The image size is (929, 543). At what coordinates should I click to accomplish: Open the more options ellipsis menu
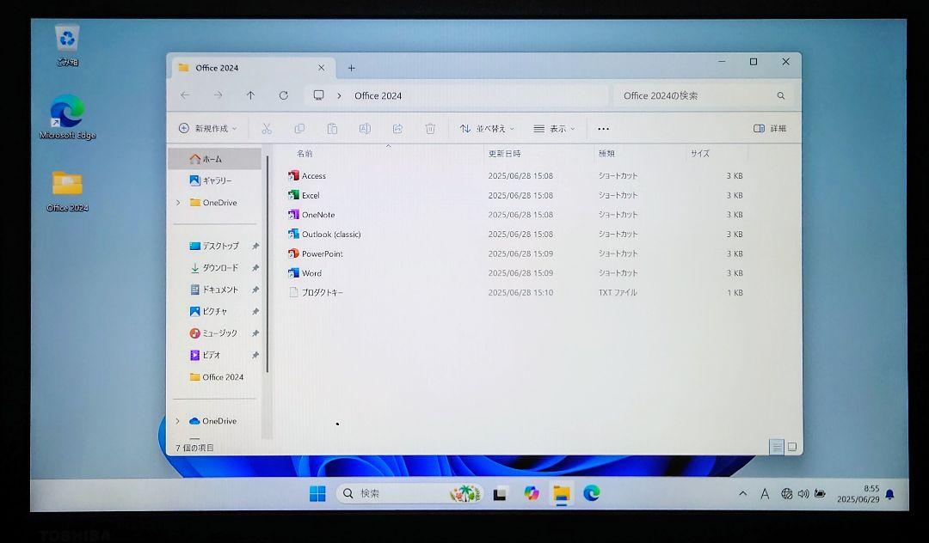(x=603, y=128)
